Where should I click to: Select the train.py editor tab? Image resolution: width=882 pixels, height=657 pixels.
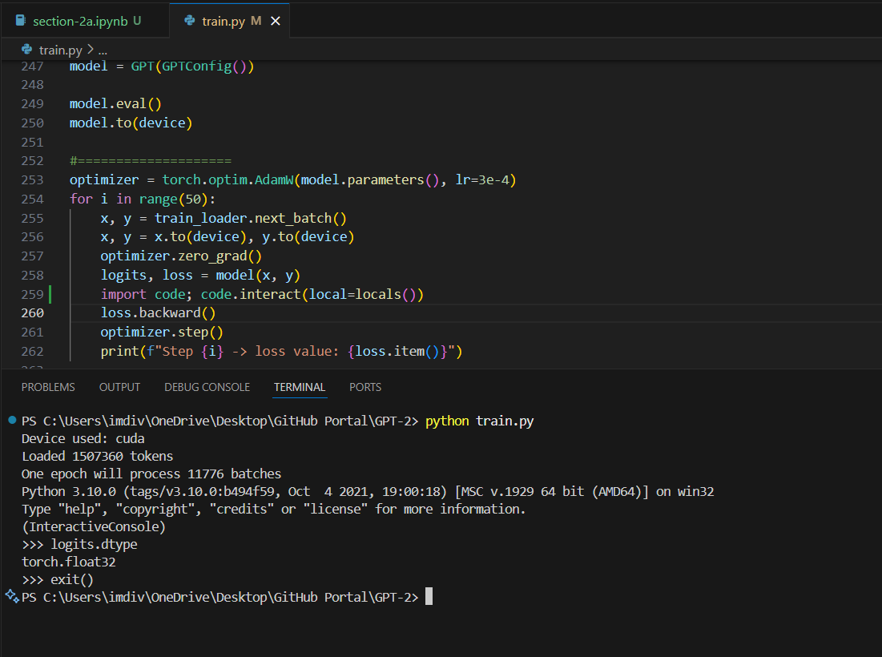[229, 21]
